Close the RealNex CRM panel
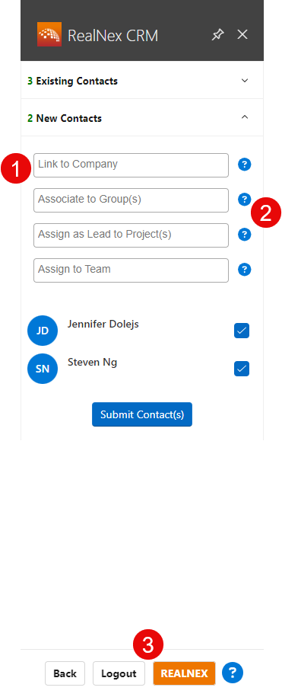 pyautogui.click(x=242, y=34)
